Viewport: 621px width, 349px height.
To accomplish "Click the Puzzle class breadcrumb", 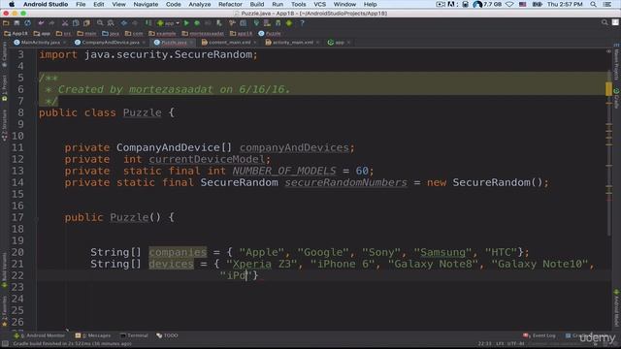I will (270, 33).
